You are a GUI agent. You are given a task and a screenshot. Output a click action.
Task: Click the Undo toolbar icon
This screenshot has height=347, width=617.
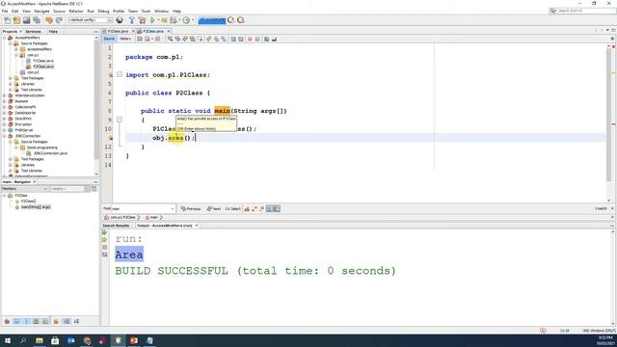[49, 20]
